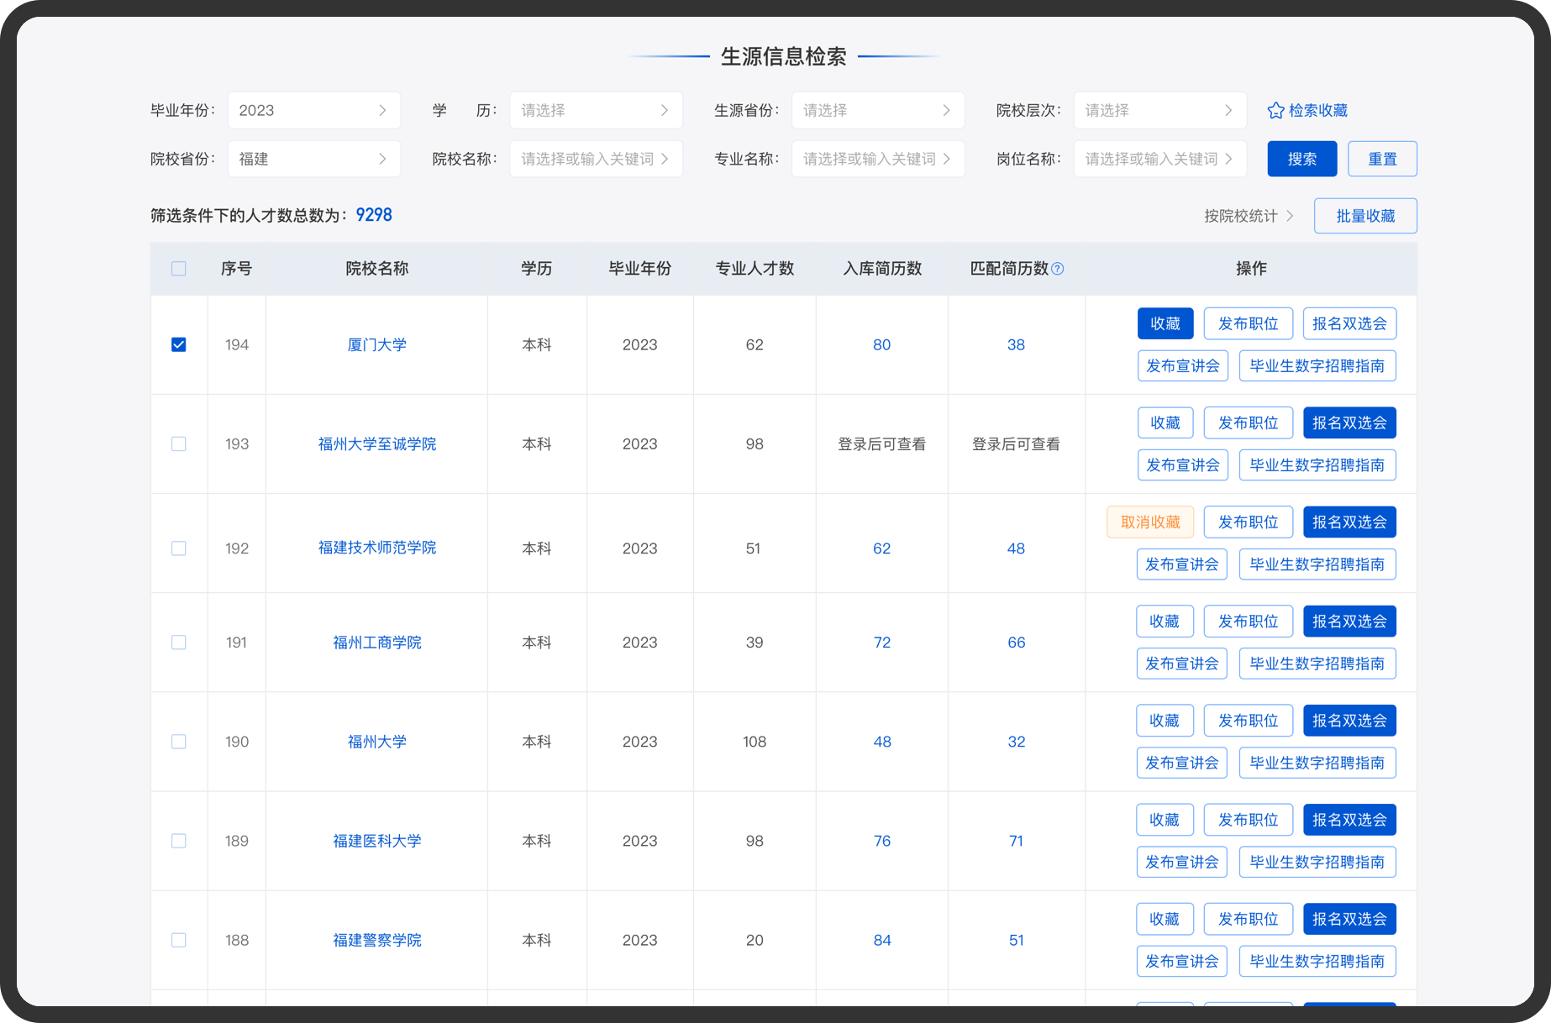Image resolution: width=1551 pixels, height=1023 pixels.
Task: Check the checkbox for 福建技术师范学院 row
Action: 179,548
